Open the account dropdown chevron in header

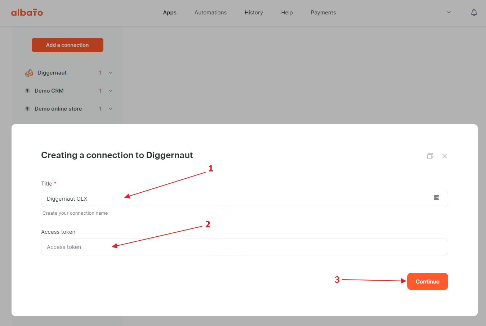(x=449, y=12)
